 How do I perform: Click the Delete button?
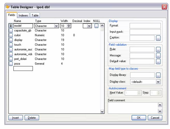click(32, 118)
